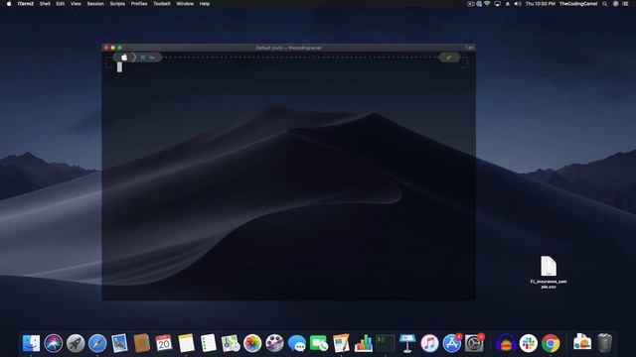Click TheCodingCamel user name in menu bar

point(578,4)
